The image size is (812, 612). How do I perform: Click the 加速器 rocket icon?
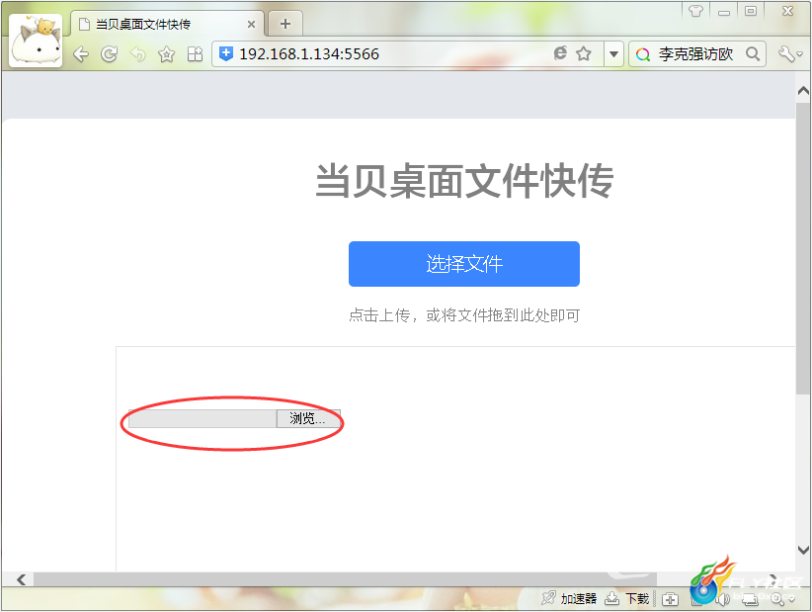coord(548,598)
